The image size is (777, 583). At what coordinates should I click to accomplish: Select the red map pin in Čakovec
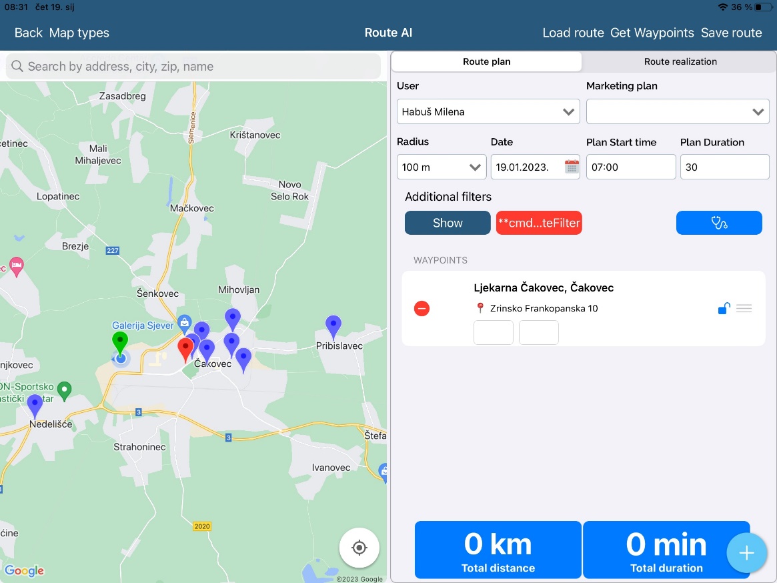click(x=185, y=348)
